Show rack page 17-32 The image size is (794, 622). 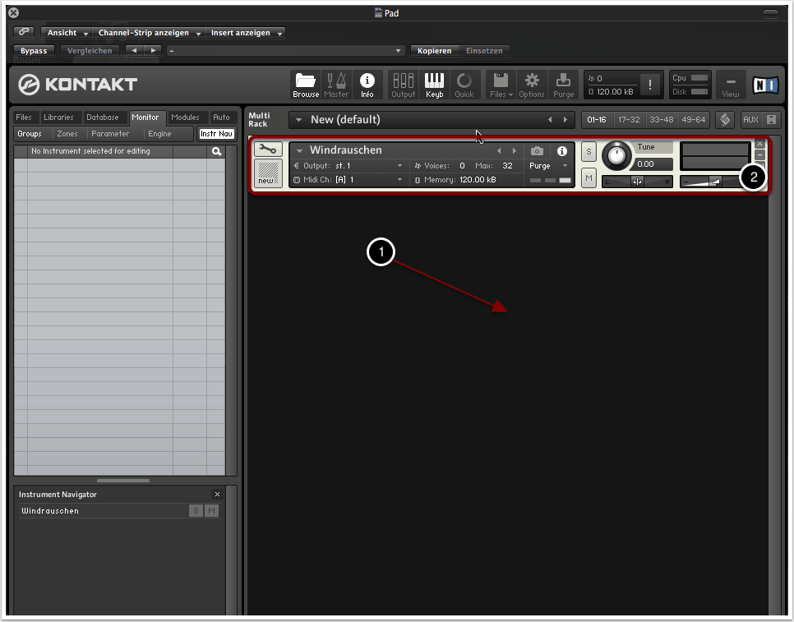coord(629,120)
